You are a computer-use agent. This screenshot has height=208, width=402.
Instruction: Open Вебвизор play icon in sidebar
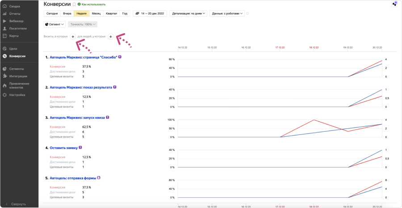coord(4,21)
